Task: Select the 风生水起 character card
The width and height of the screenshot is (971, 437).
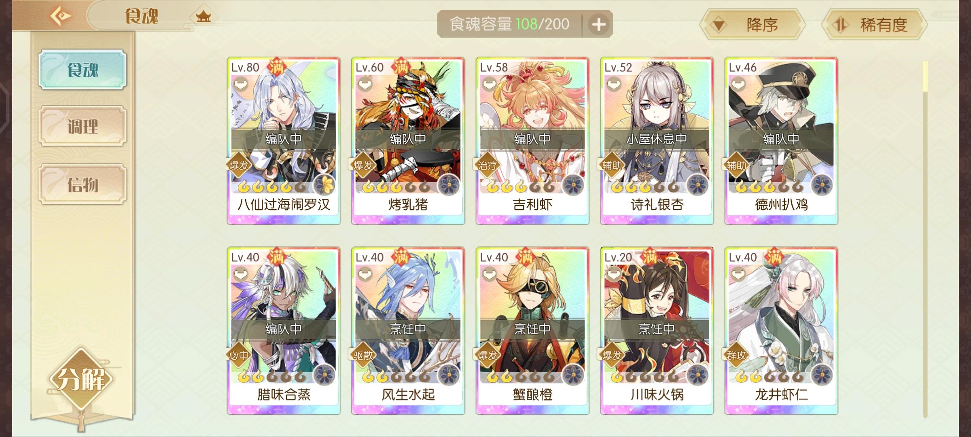Action: (x=408, y=331)
